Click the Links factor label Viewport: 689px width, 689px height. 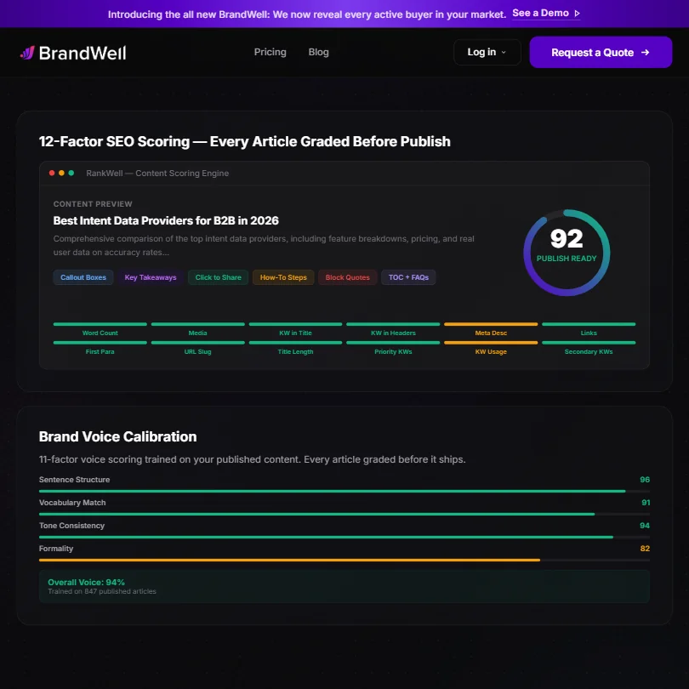click(589, 333)
